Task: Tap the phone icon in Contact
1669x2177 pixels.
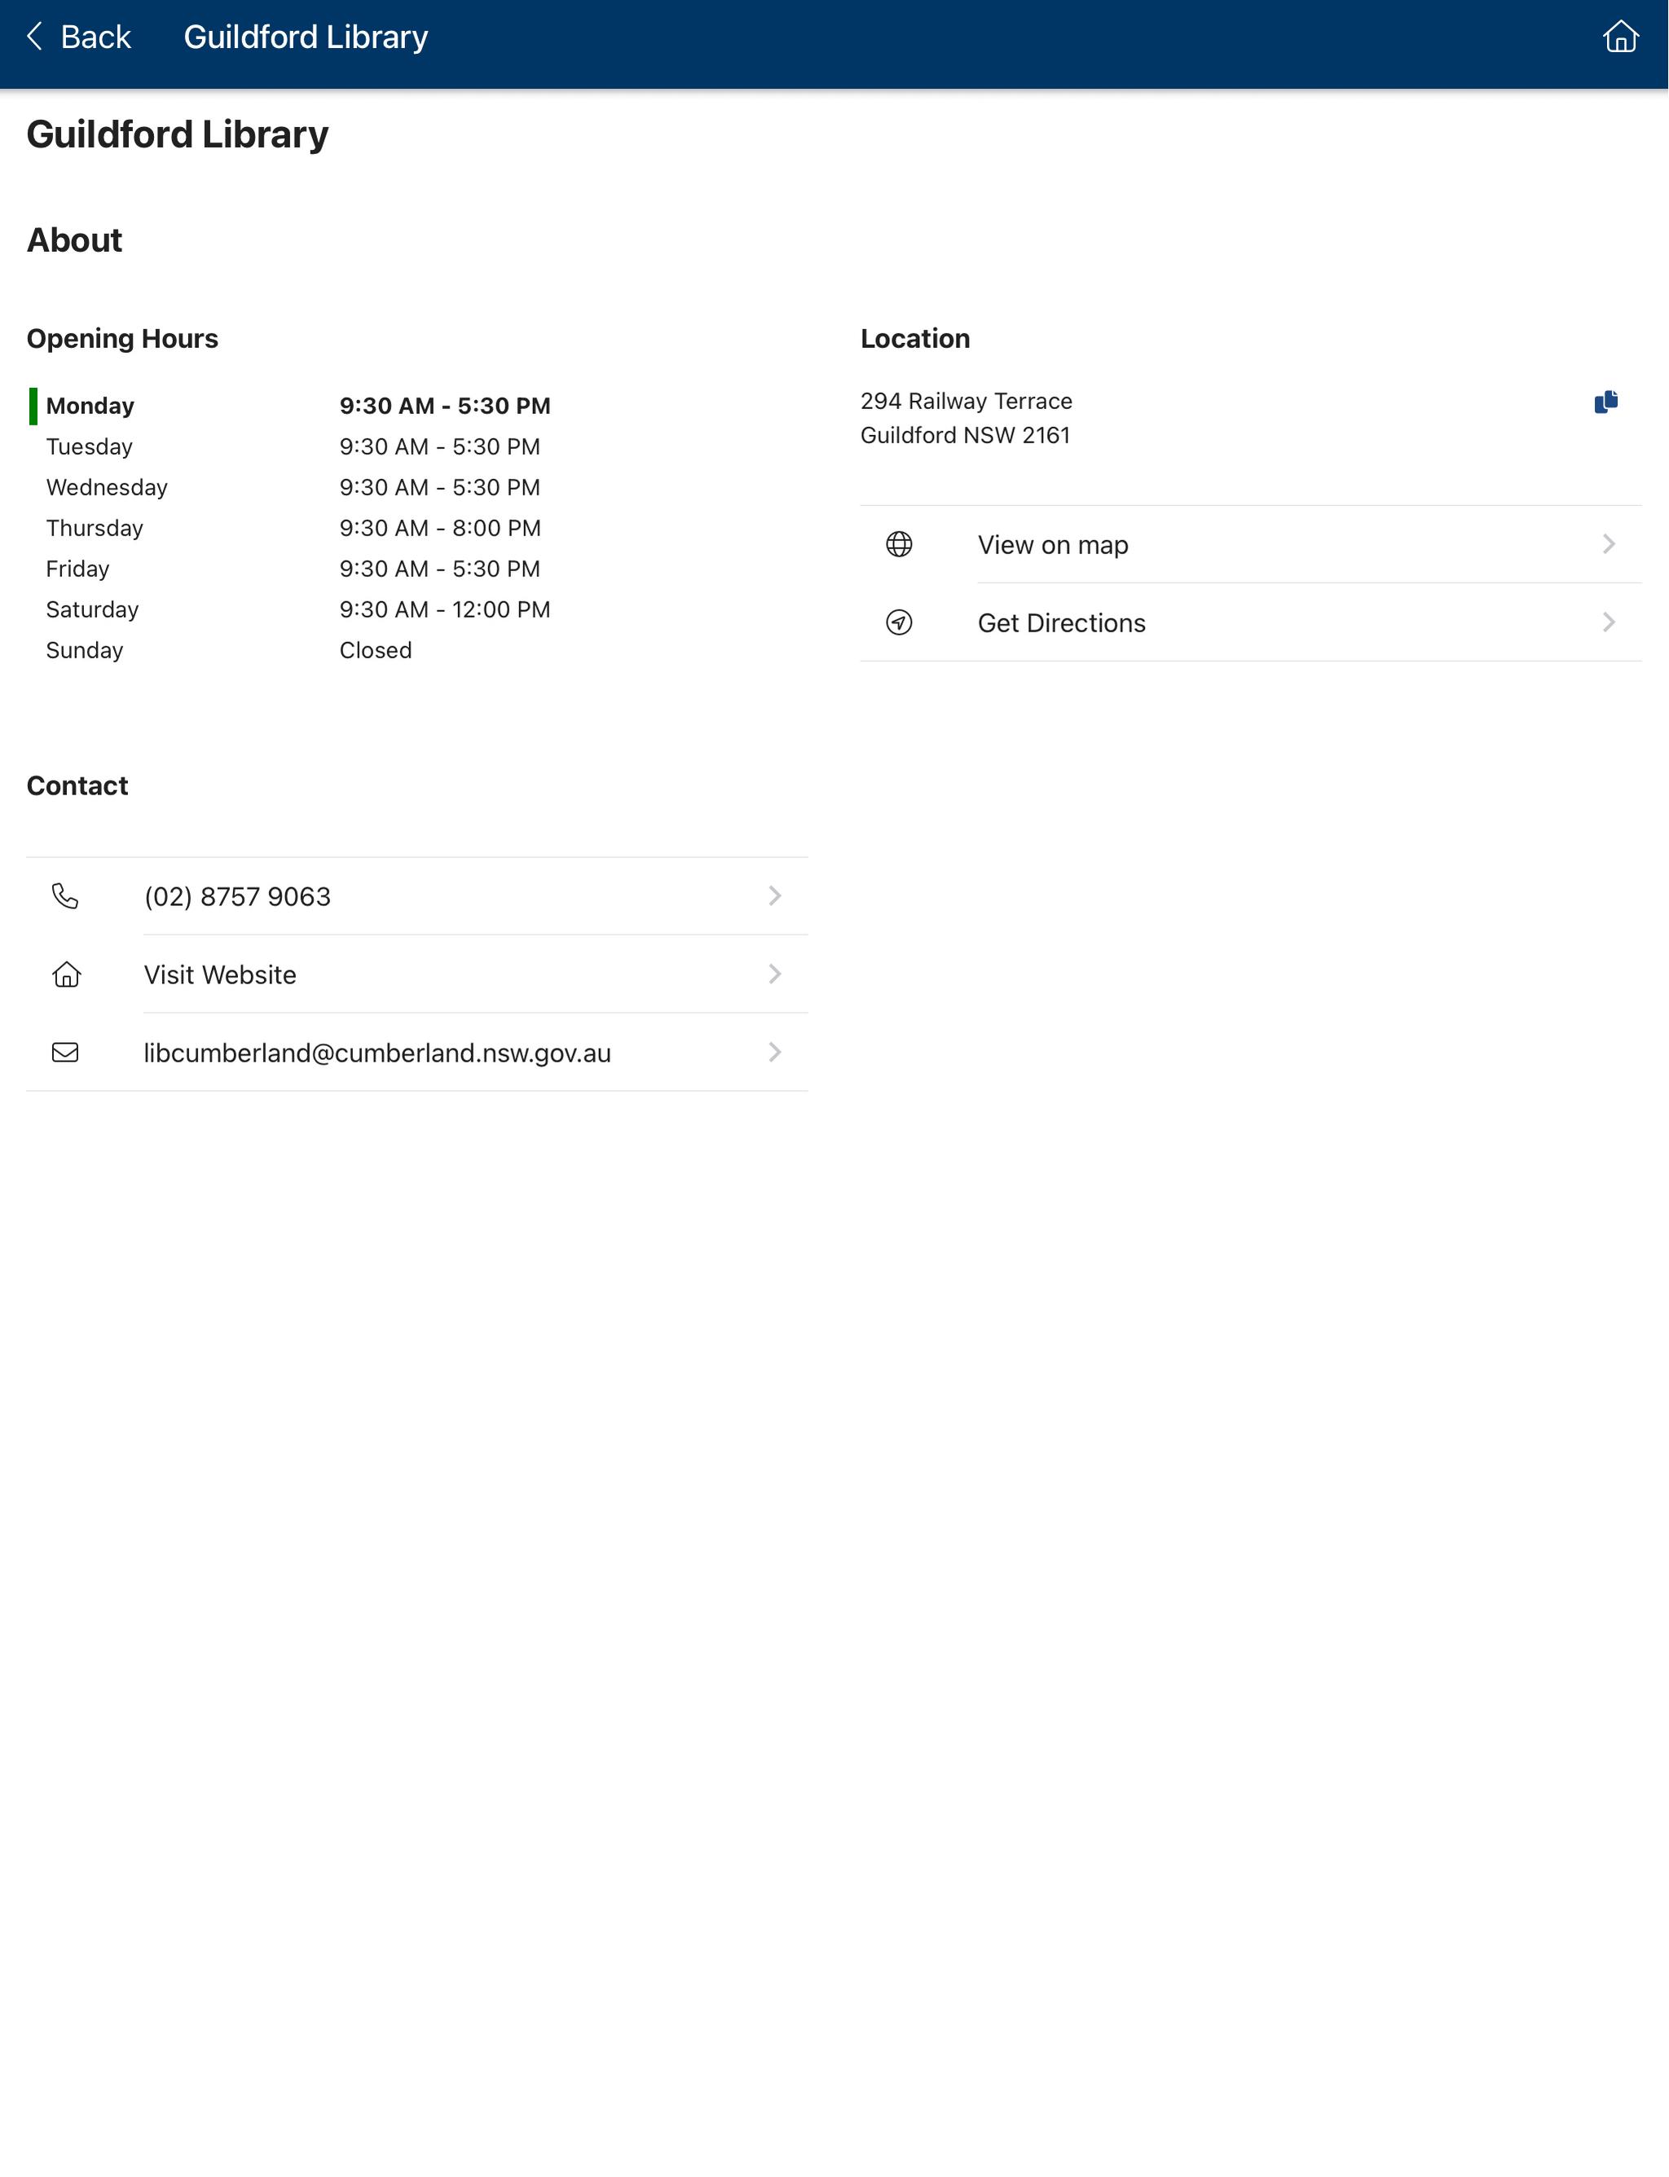Action: 65,897
